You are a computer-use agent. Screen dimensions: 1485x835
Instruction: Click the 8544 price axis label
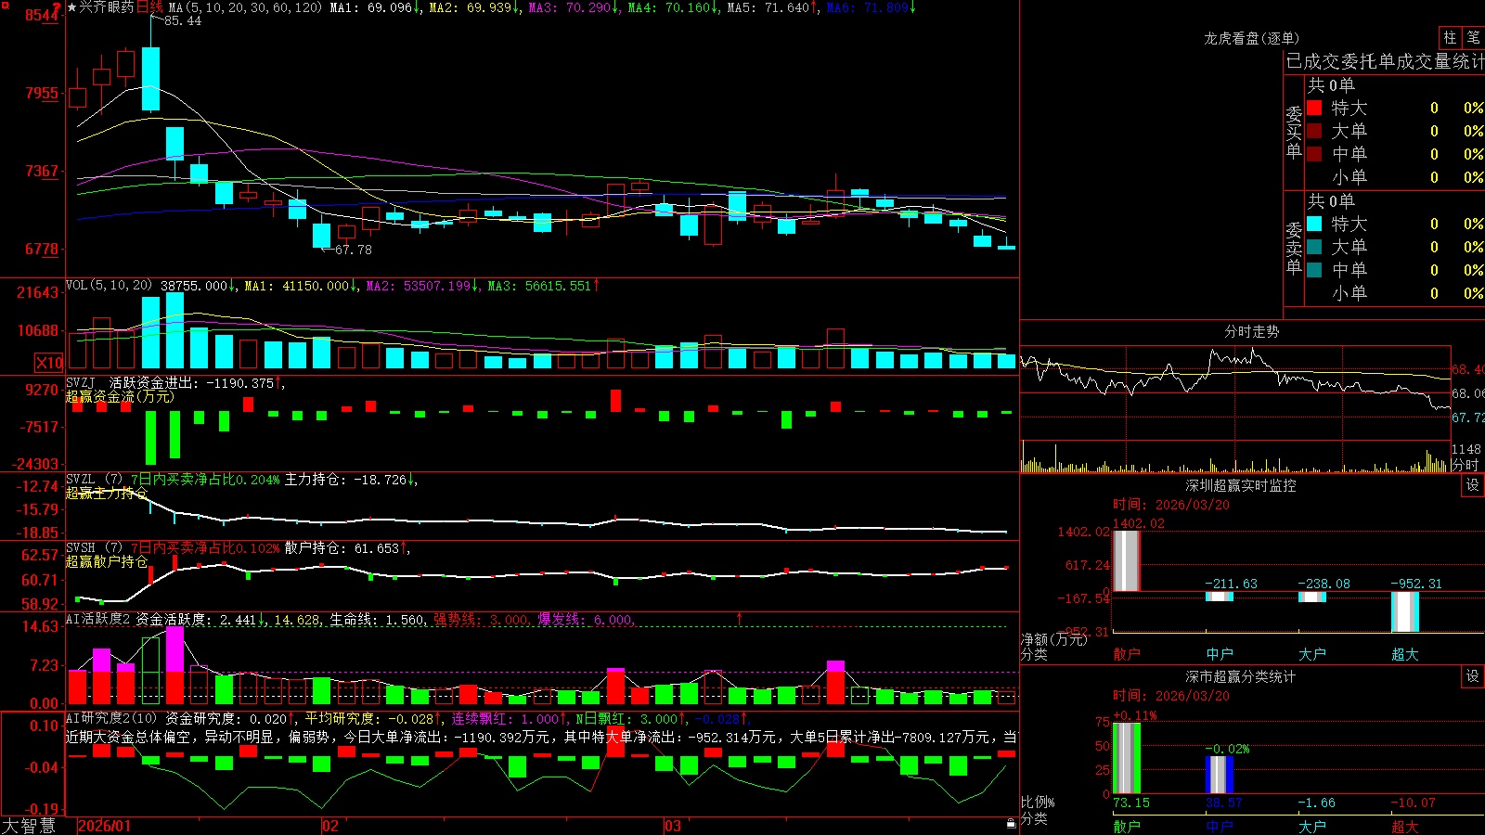pos(42,15)
